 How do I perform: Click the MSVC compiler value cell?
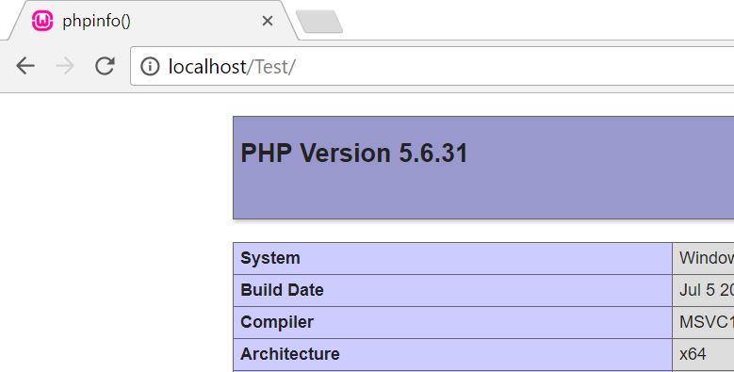pyautogui.click(x=703, y=322)
